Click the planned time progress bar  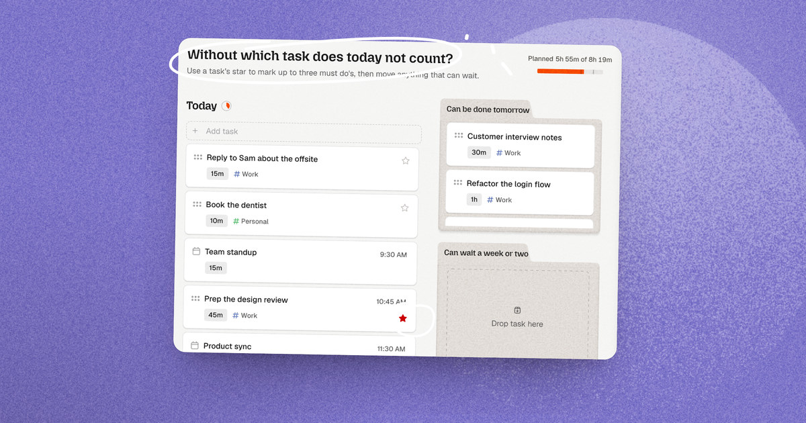570,71
